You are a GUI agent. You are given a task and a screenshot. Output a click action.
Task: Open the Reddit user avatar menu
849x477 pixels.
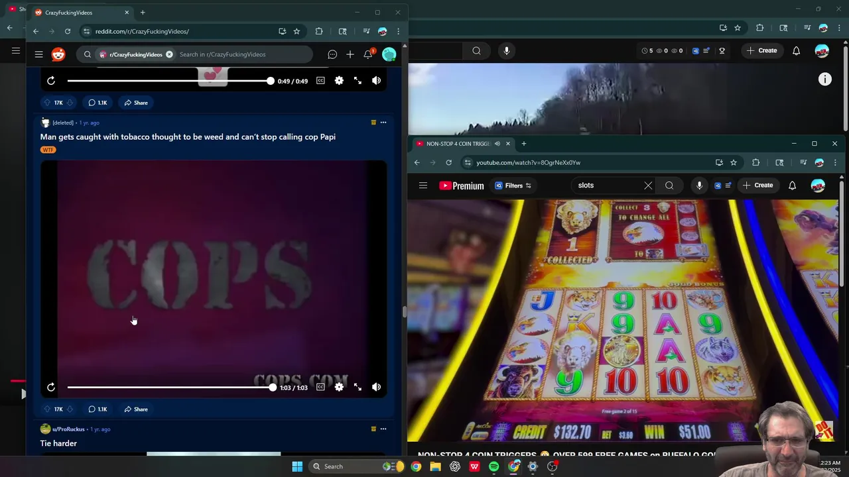click(389, 54)
